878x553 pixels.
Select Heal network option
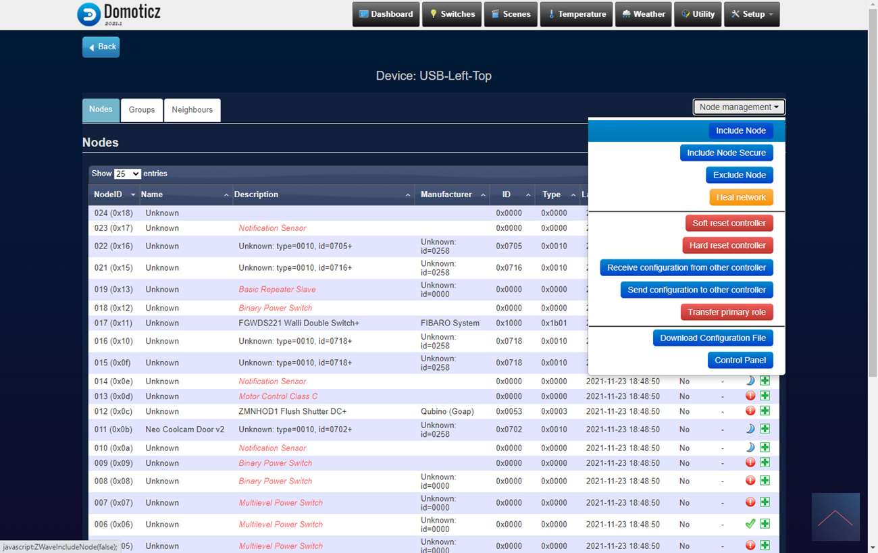[x=741, y=198]
